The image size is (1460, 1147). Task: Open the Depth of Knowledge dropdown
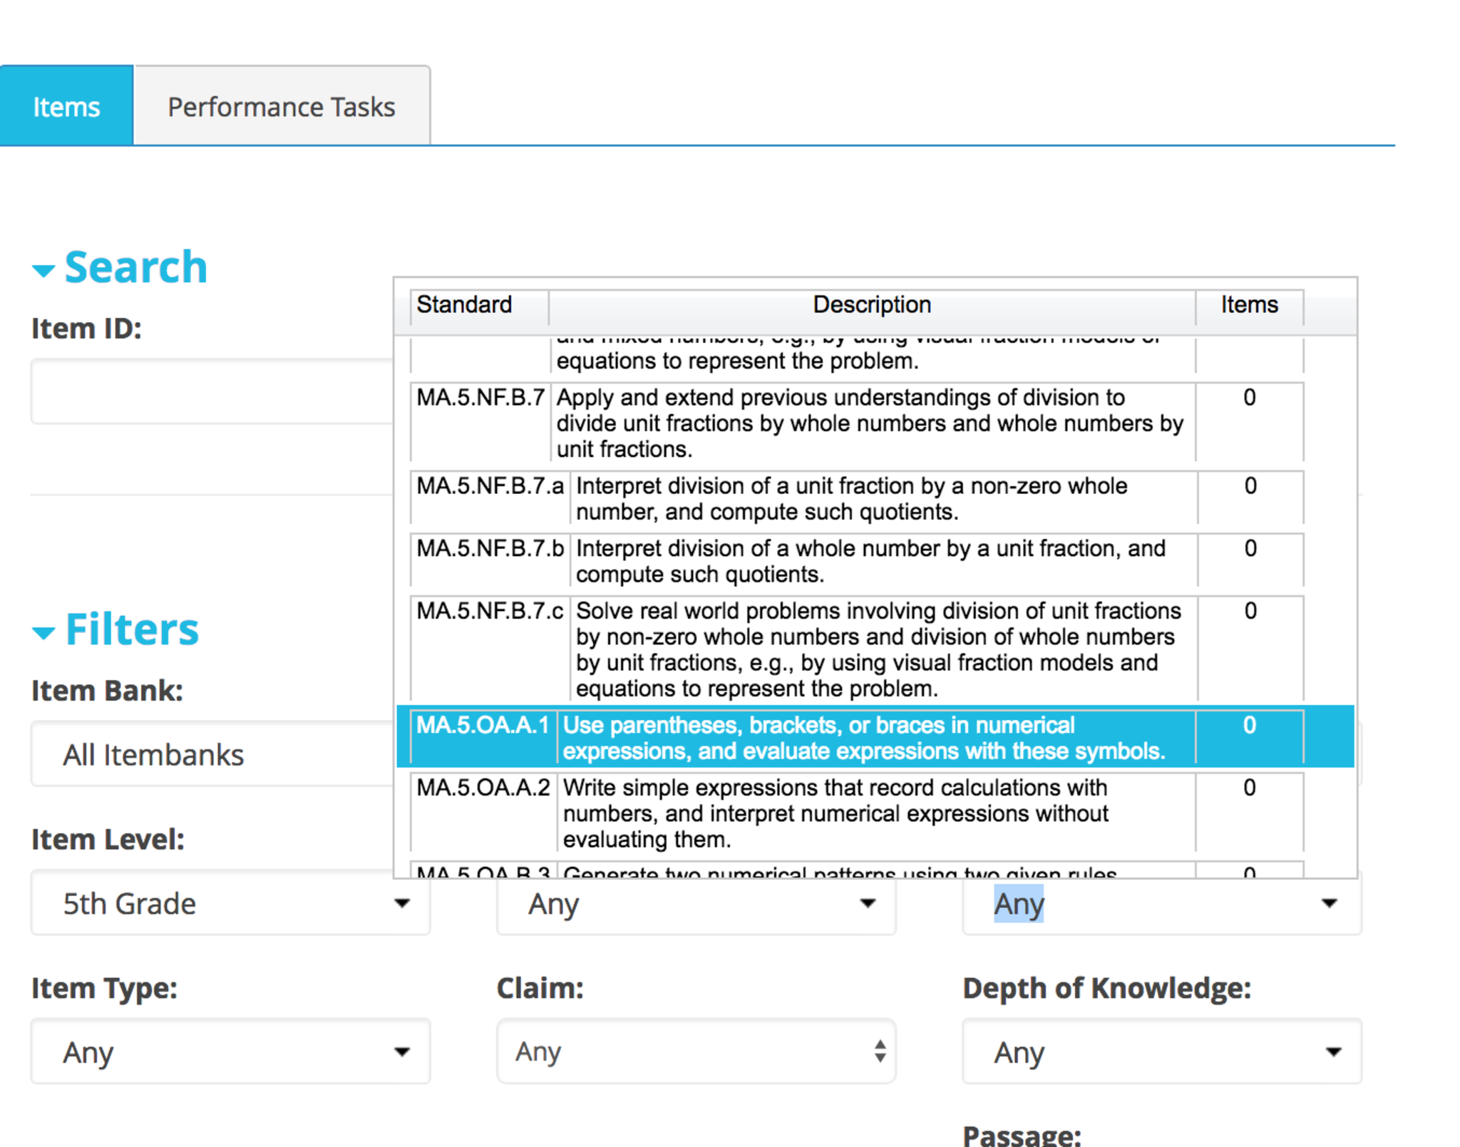pos(1161,1052)
